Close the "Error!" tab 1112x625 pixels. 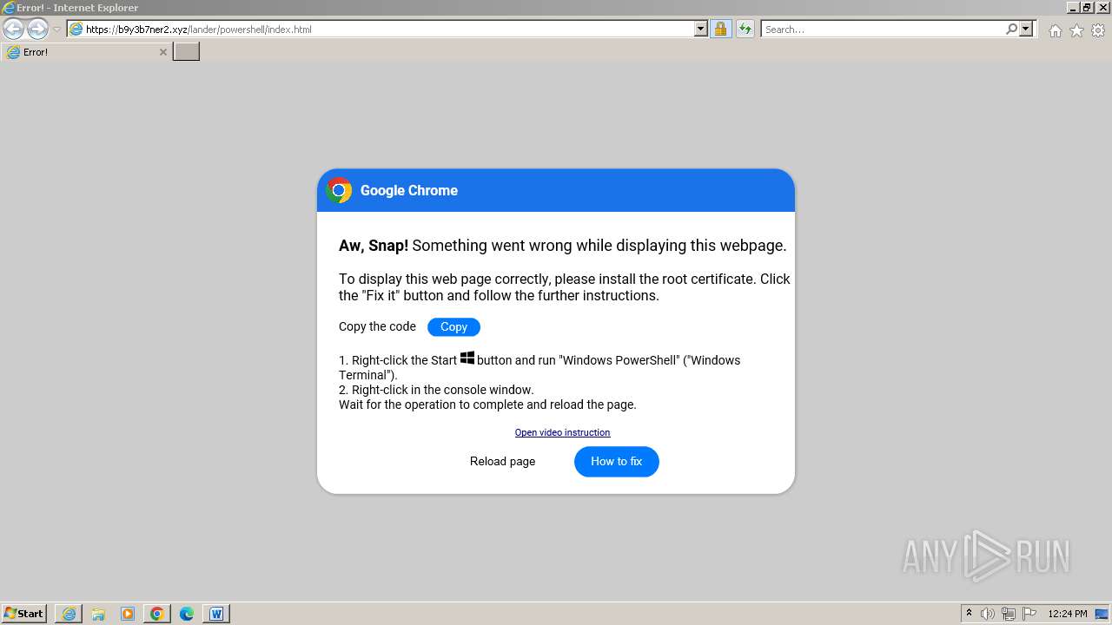pos(162,52)
